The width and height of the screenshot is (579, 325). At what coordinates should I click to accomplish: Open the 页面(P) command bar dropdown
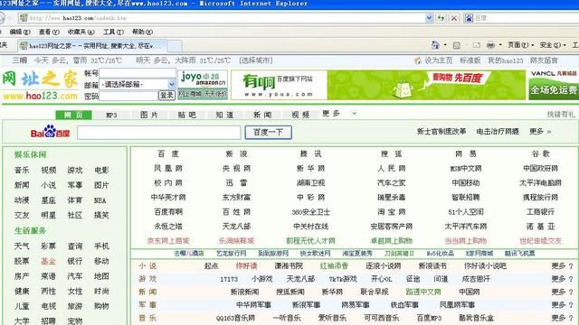[520, 45]
